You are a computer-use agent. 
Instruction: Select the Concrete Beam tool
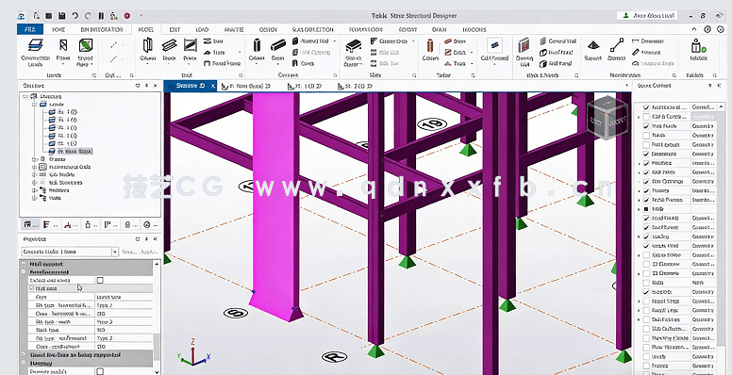(277, 50)
